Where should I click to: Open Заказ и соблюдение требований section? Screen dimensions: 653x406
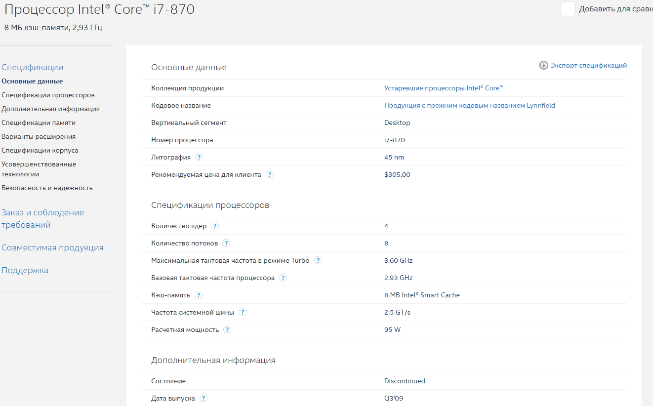[43, 218]
